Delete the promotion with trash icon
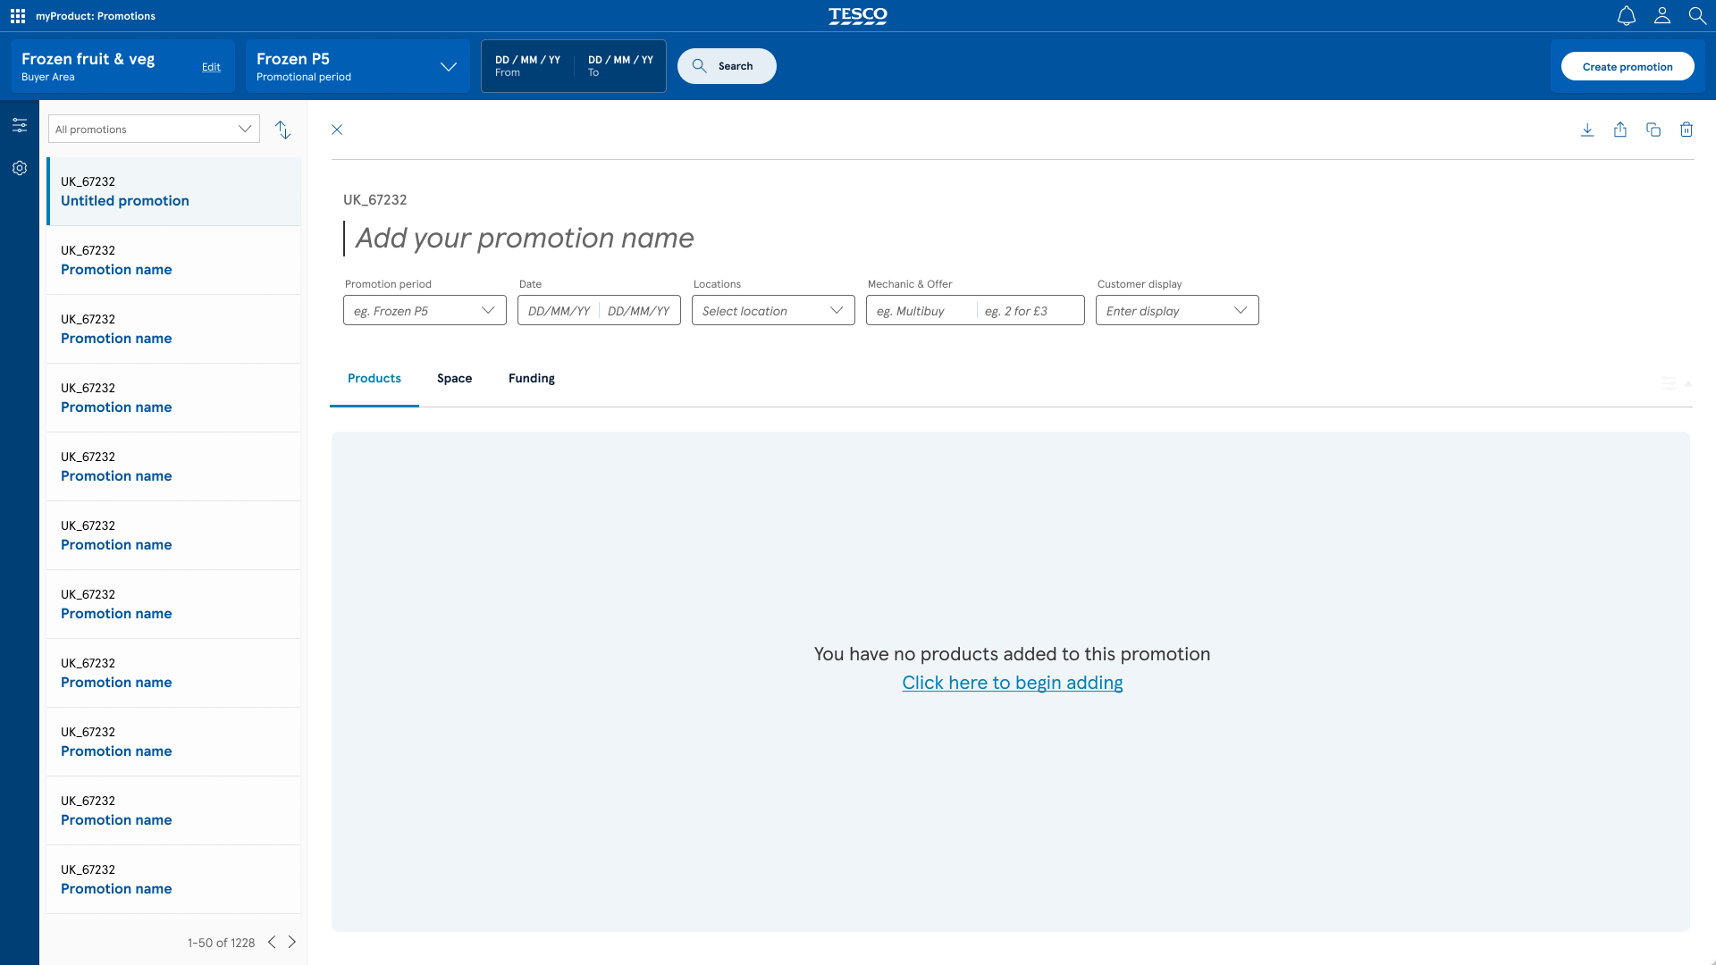 (1687, 130)
